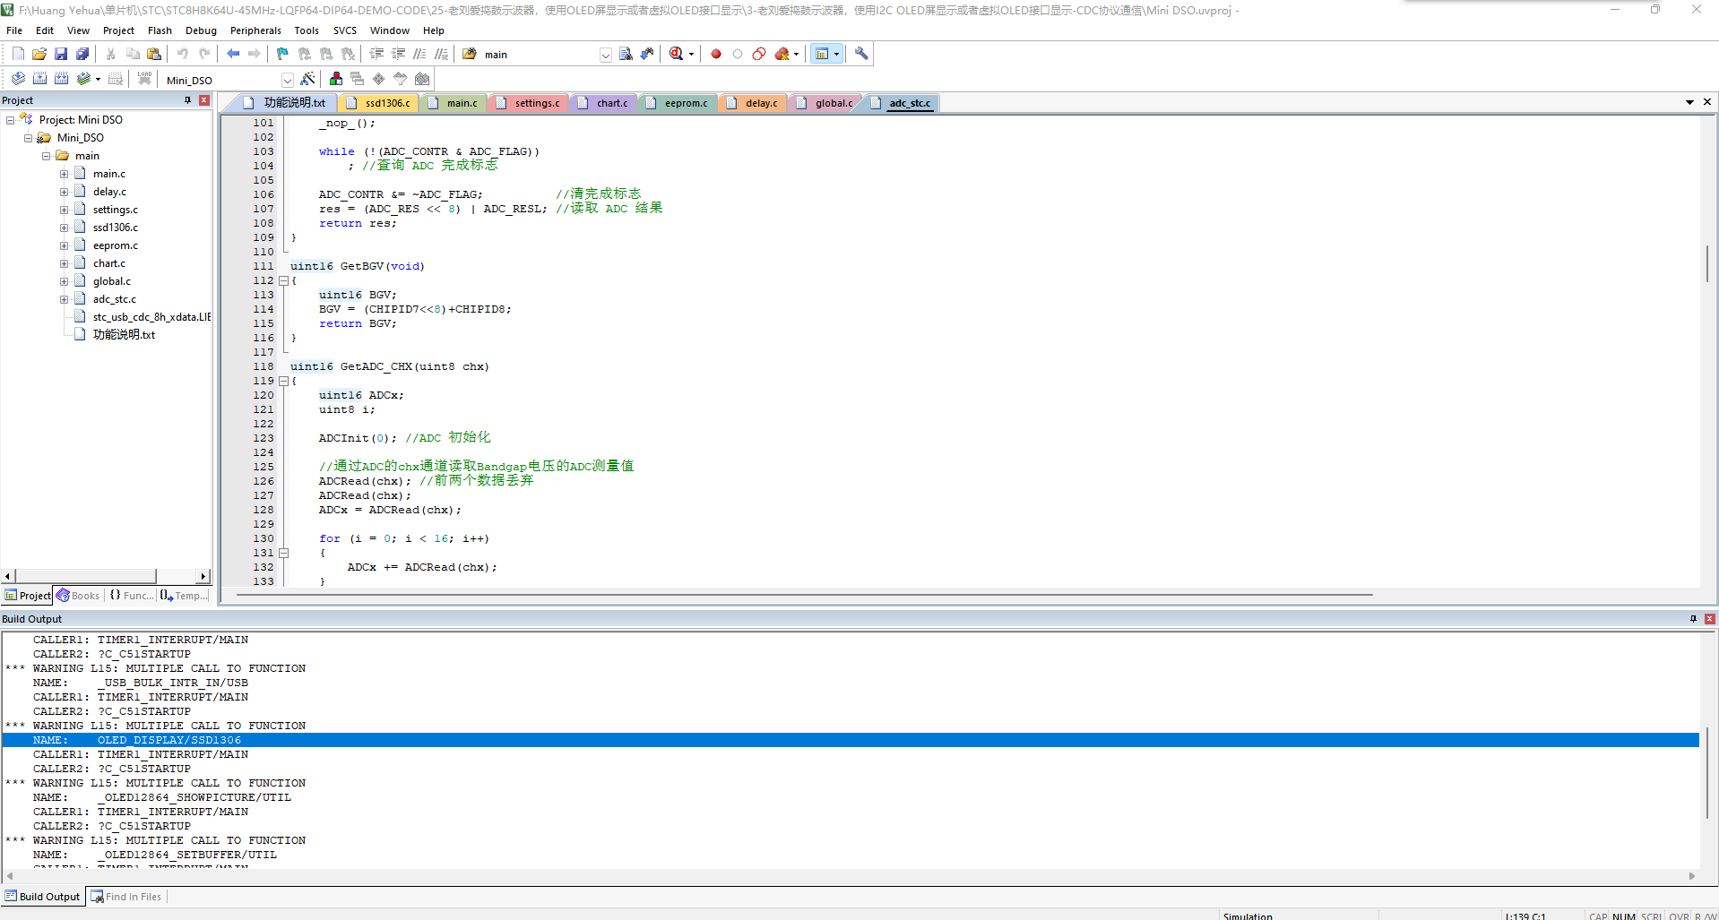Open Configuration with the wrench icon
Viewport: 1719px width, 920px height.
tap(861, 55)
